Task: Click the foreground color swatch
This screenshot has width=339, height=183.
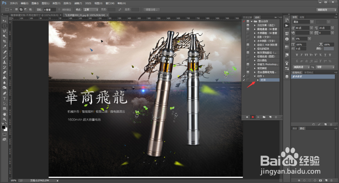Action: coord(3,127)
